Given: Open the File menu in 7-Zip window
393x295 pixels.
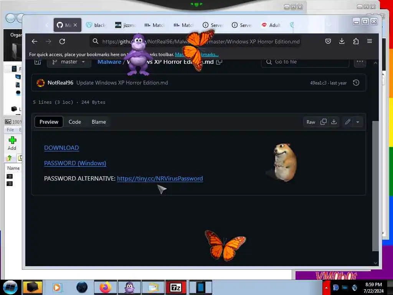Looking at the screenshot, I should click(x=10, y=130).
